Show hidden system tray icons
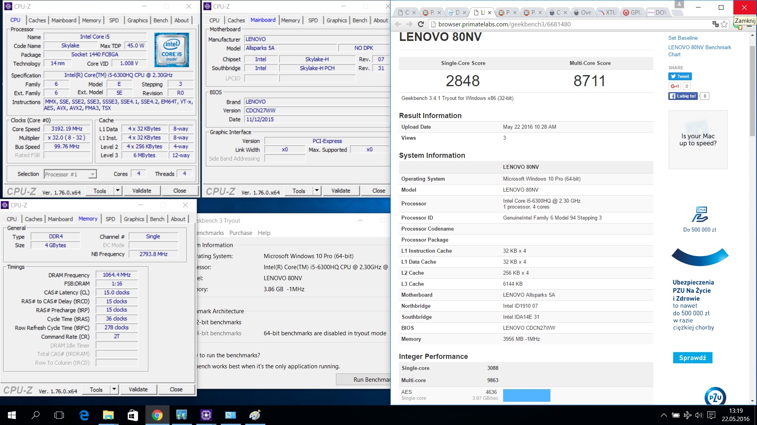 click(x=664, y=415)
